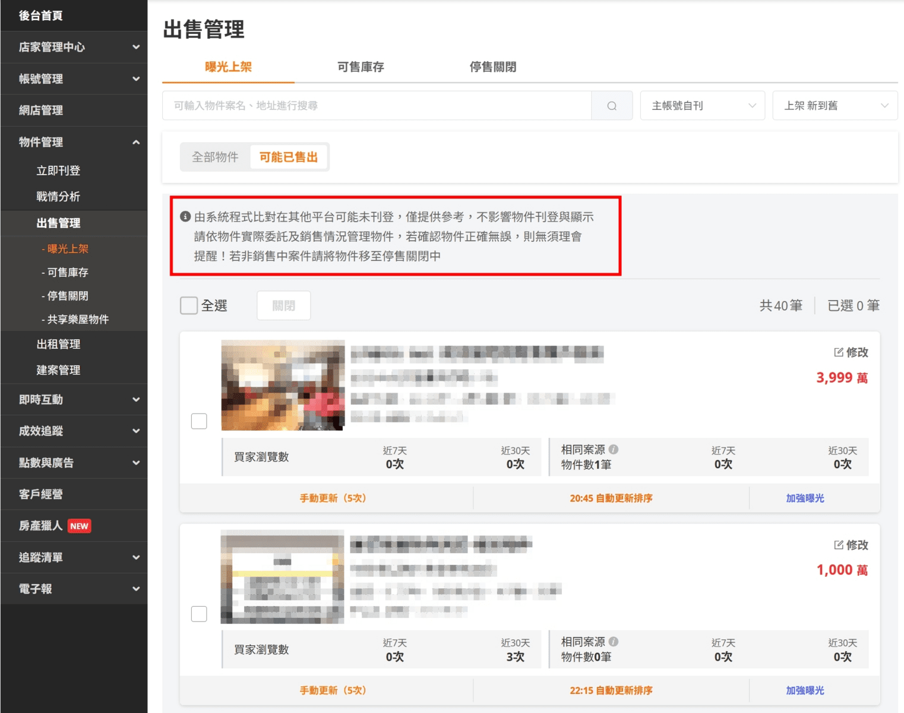Click the 修改 edit icon on the 1,000 萬 listing
The height and width of the screenshot is (713, 904).
[x=839, y=545]
